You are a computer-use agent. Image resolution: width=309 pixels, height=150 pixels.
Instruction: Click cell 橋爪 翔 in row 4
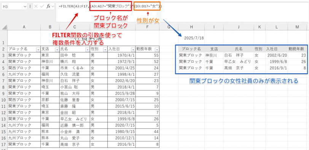click(75, 62)
